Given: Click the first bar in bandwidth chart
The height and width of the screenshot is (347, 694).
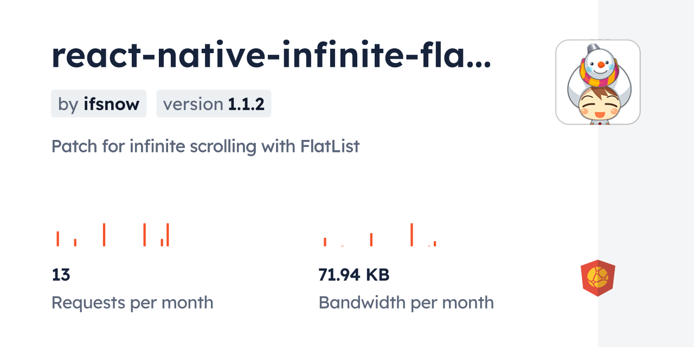Looking at the screenshot, I should [x=325, y=242].
